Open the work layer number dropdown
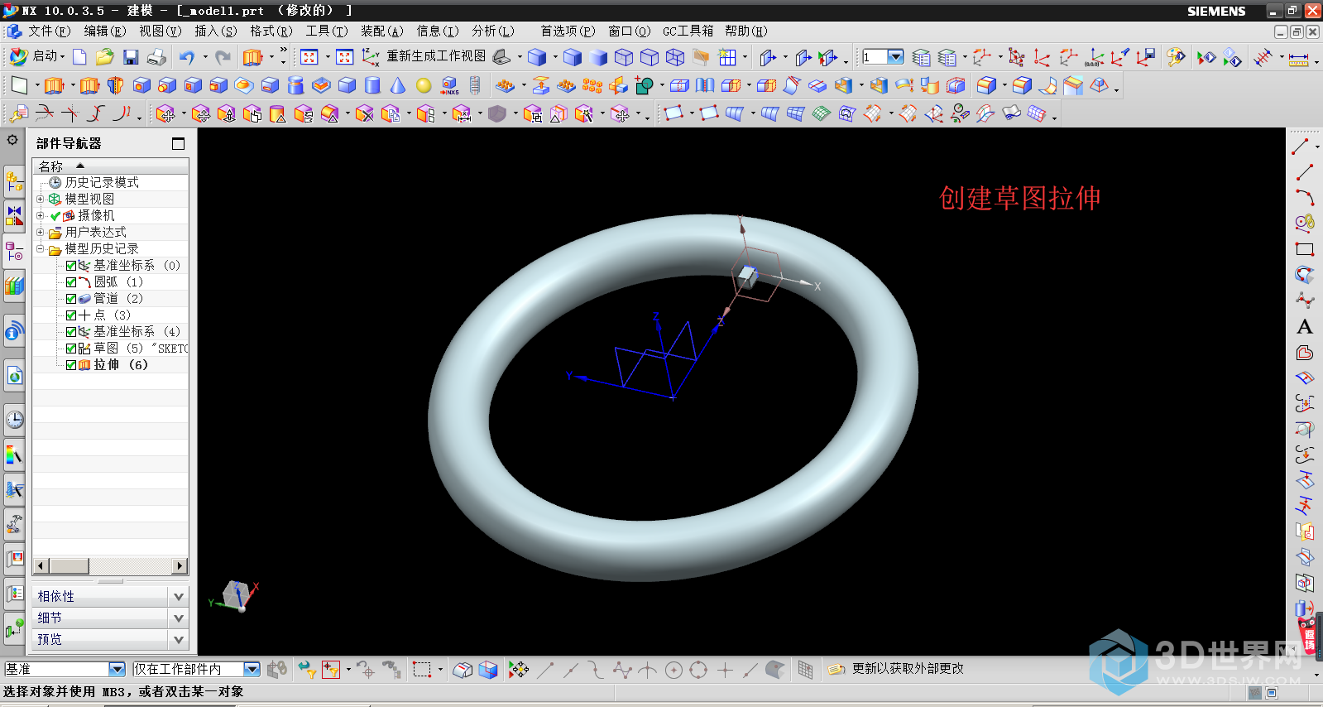 895,57
